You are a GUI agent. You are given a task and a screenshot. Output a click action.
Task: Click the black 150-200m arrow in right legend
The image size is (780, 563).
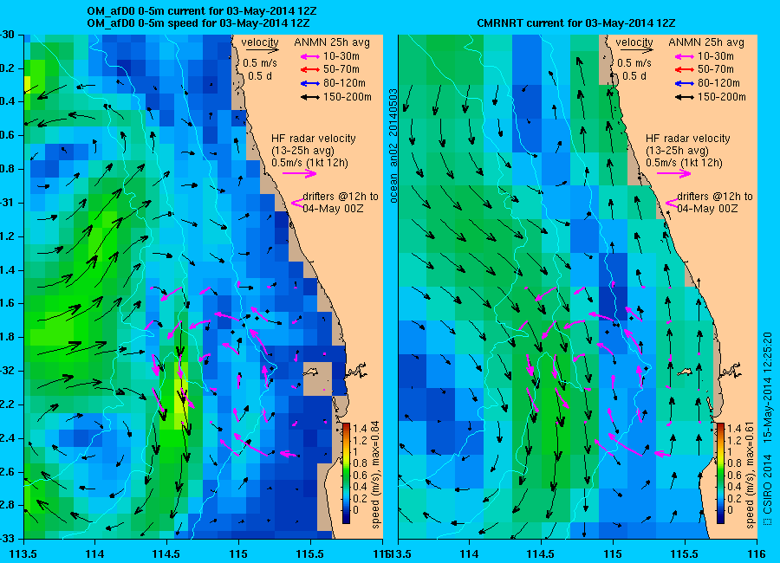(685, 97)
